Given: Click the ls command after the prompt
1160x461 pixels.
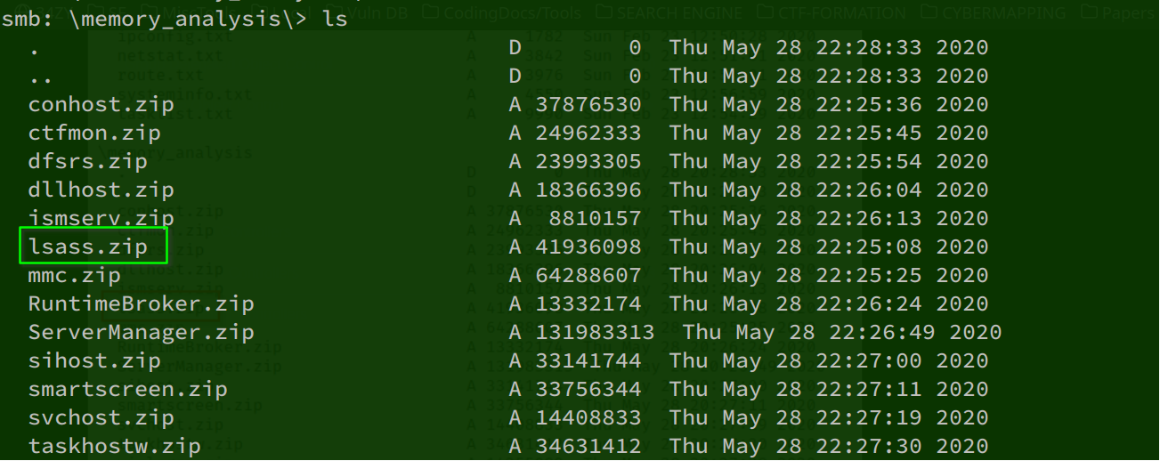Looking at the screenshot, I should pos(335,19).
